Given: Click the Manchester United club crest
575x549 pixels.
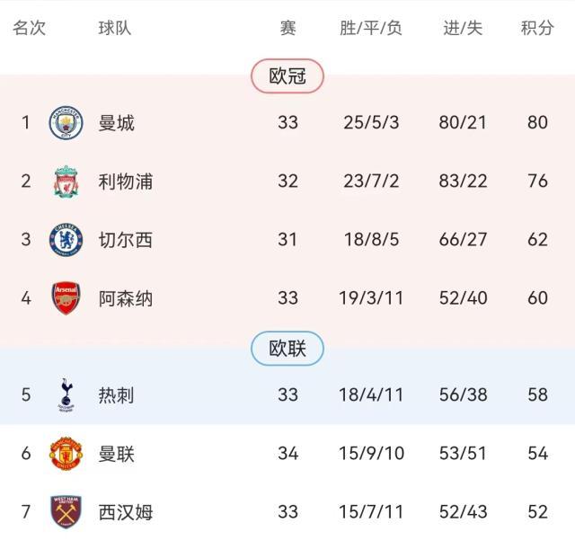Looking at the screenshot, I should coord(66,453).
